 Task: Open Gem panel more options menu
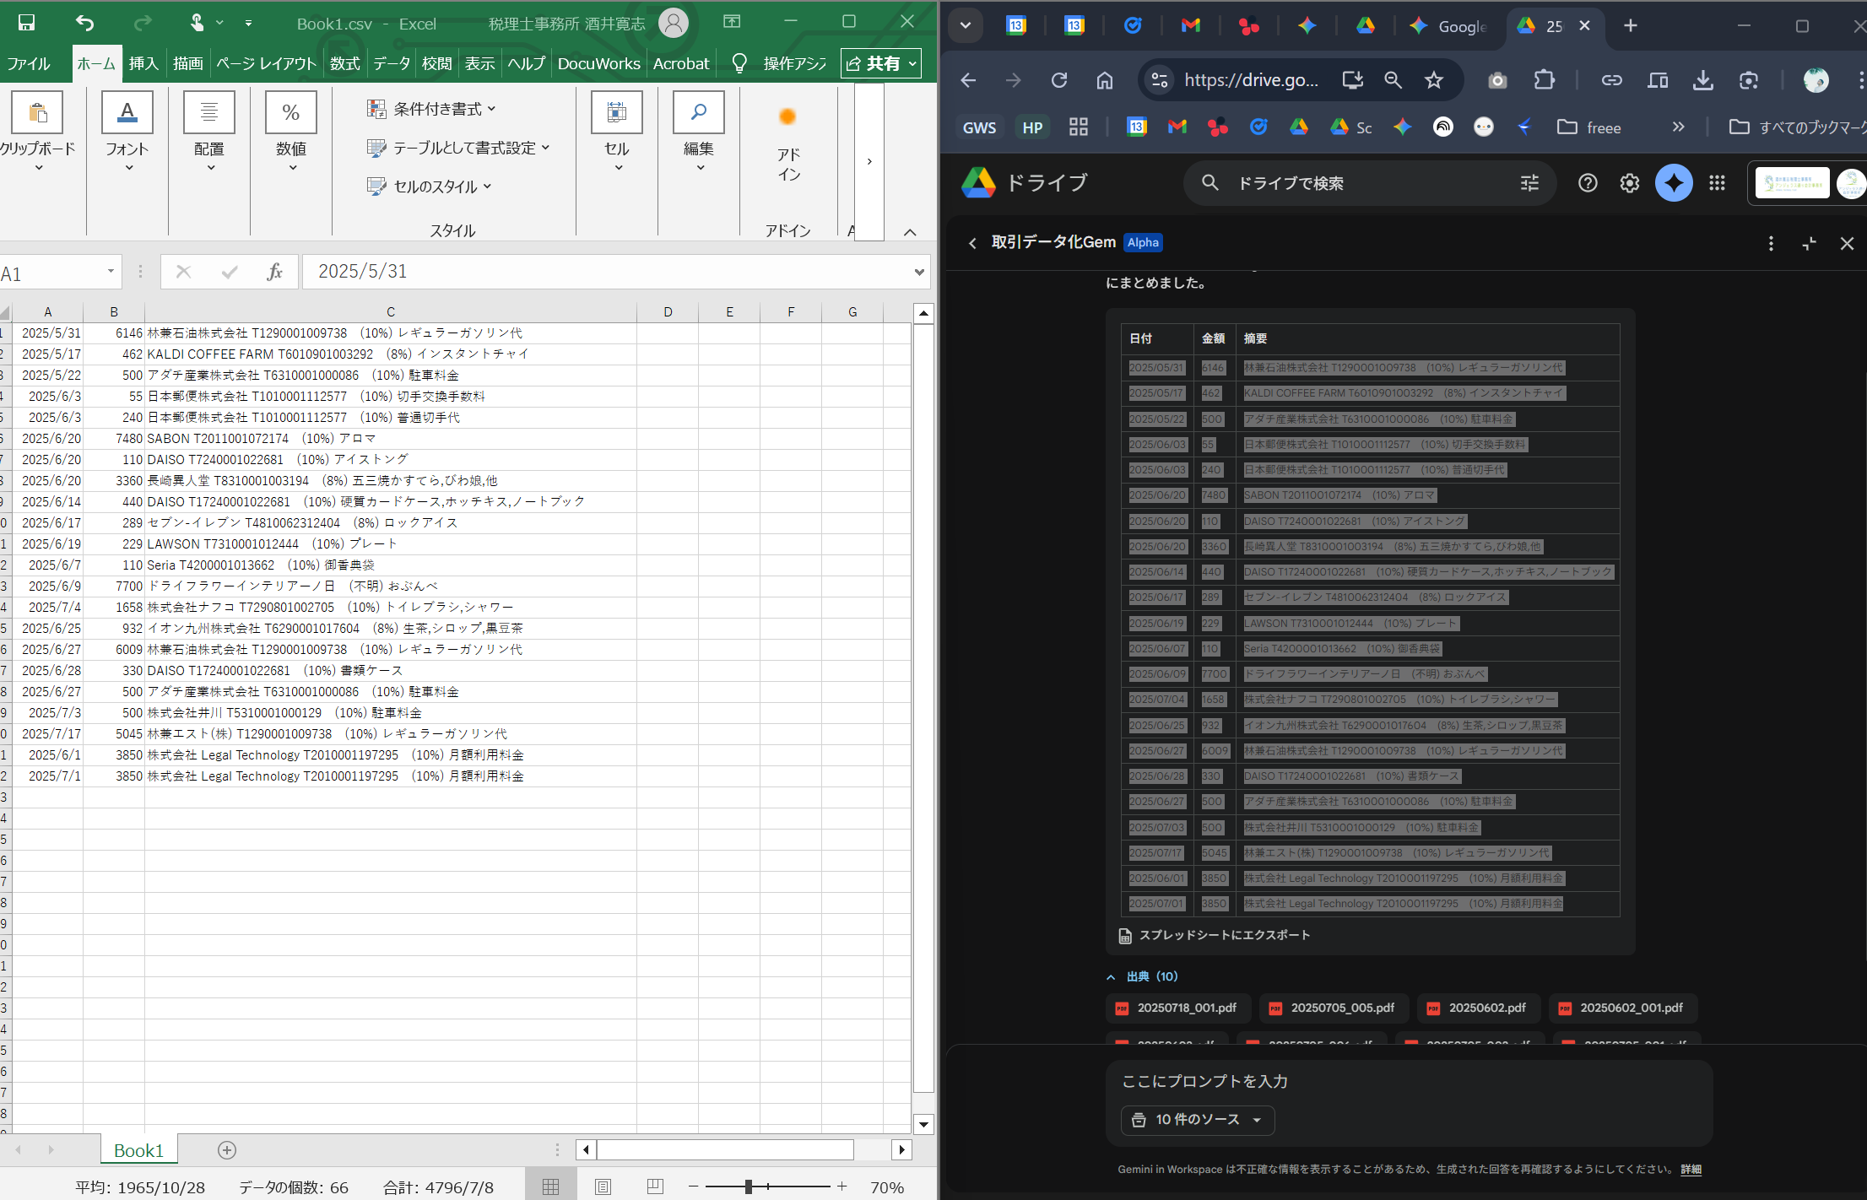pos(1771,243)
